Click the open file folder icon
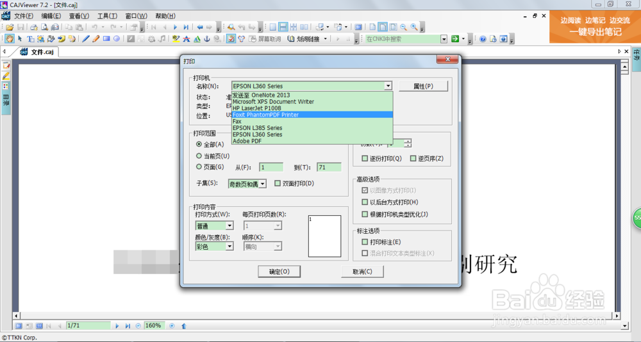This screenshot has height=342, width=641. 10,28
